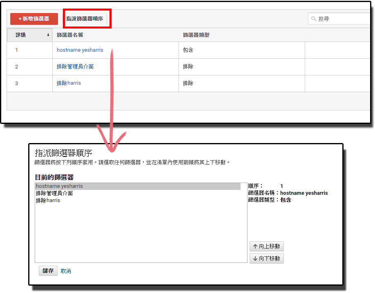Image resolution: width=375 pixels, height=293 pixels.
Task: Open the 排除管理員介面 link in table
Action: tap(75, 66)
